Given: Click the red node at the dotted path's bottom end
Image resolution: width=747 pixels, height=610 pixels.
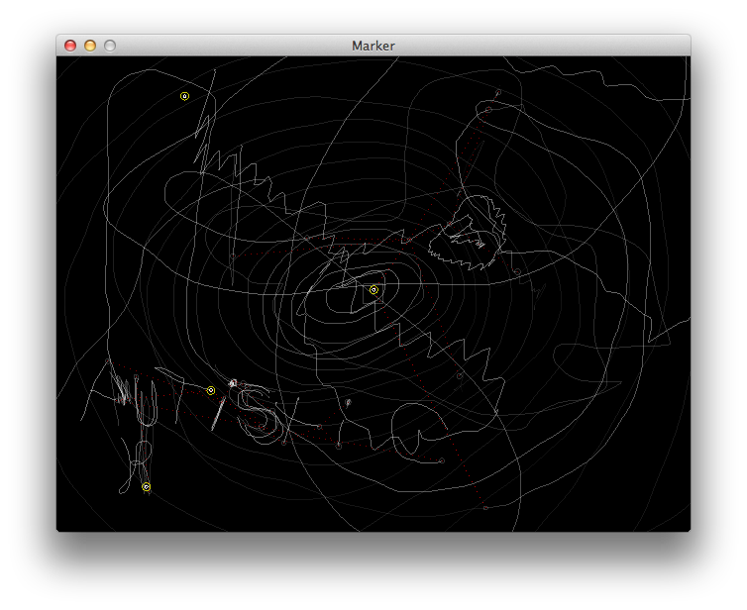Looking at the screenshot, I should coord(485,508).
